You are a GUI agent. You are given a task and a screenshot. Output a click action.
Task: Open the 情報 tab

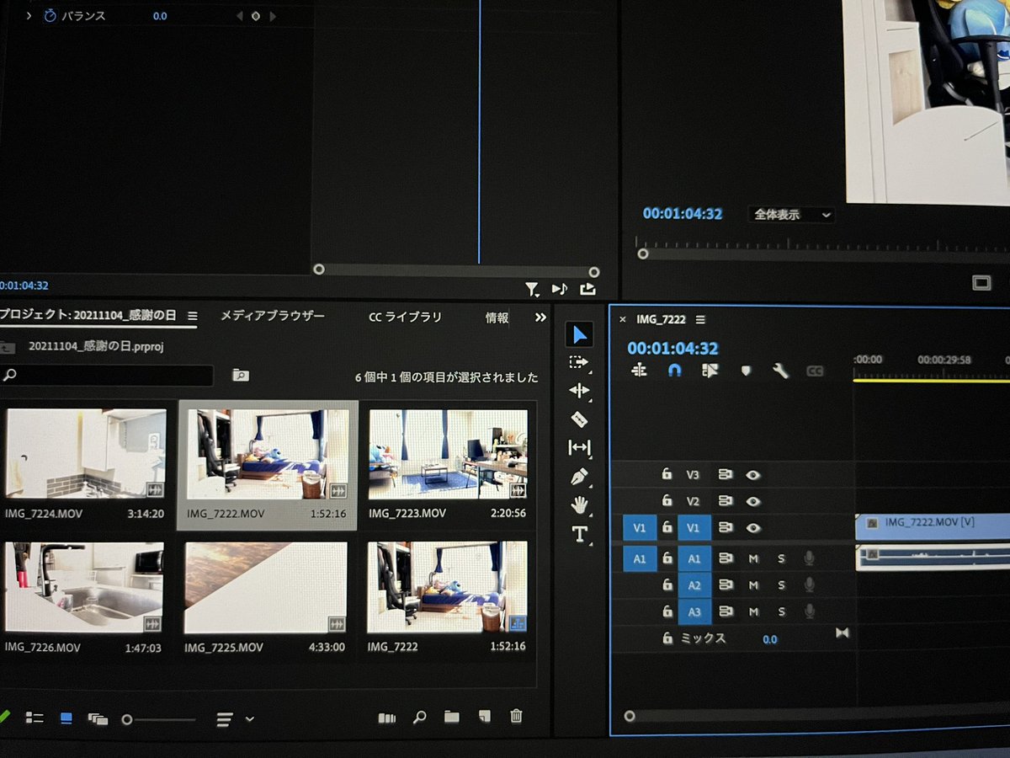497,318
